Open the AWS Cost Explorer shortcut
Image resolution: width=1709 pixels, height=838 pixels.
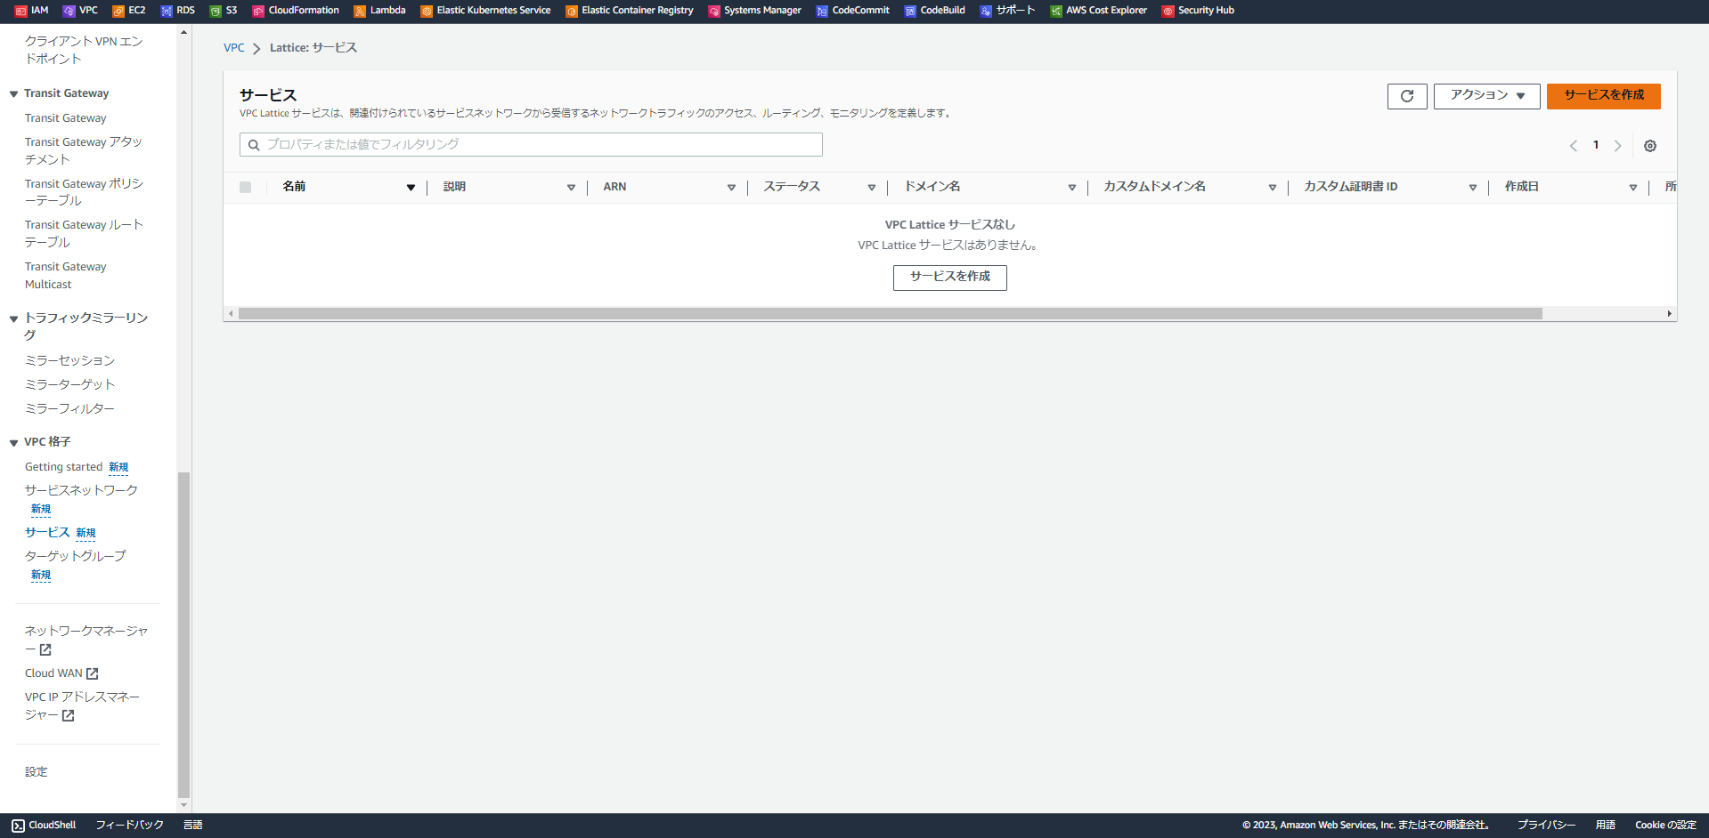(x=1099, y=11)
